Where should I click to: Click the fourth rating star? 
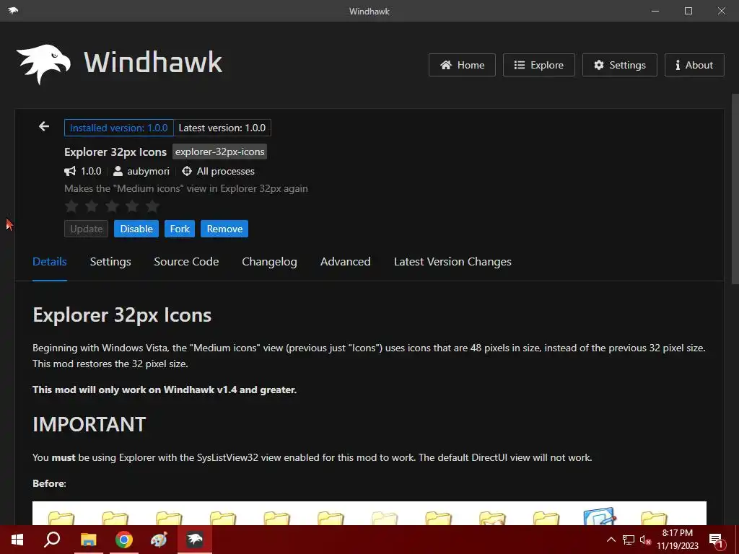pos(133,206)
